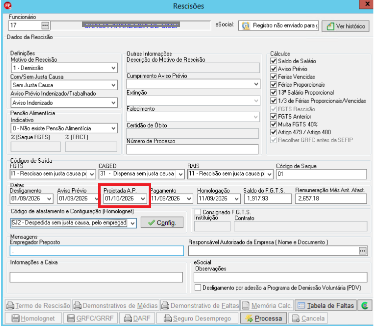Viewport: 375px width, 328px height.
Task: Click the Homolognet button
Action: tap(33, 318)
